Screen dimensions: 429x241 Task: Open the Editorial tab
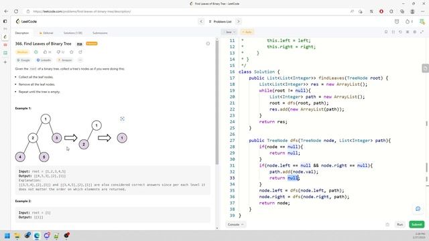click(x=46, y=33)
